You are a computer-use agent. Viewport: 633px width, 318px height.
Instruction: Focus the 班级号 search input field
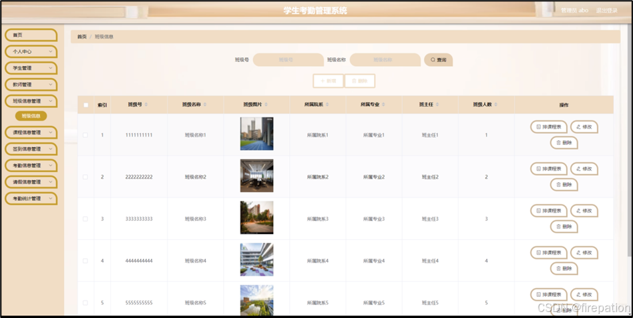pyautogui.click(x=288, y=59)
